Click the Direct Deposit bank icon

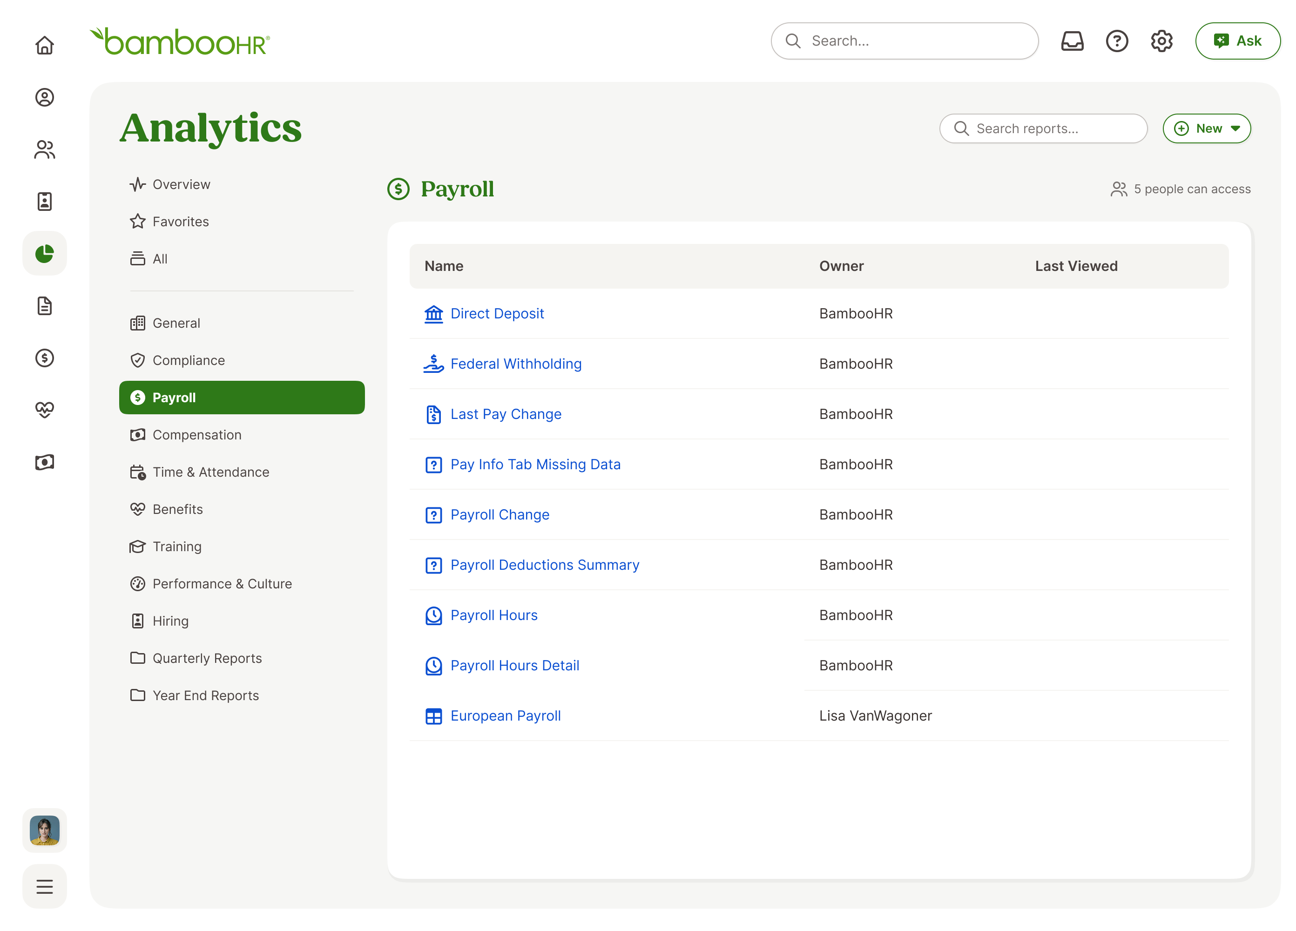434,314
